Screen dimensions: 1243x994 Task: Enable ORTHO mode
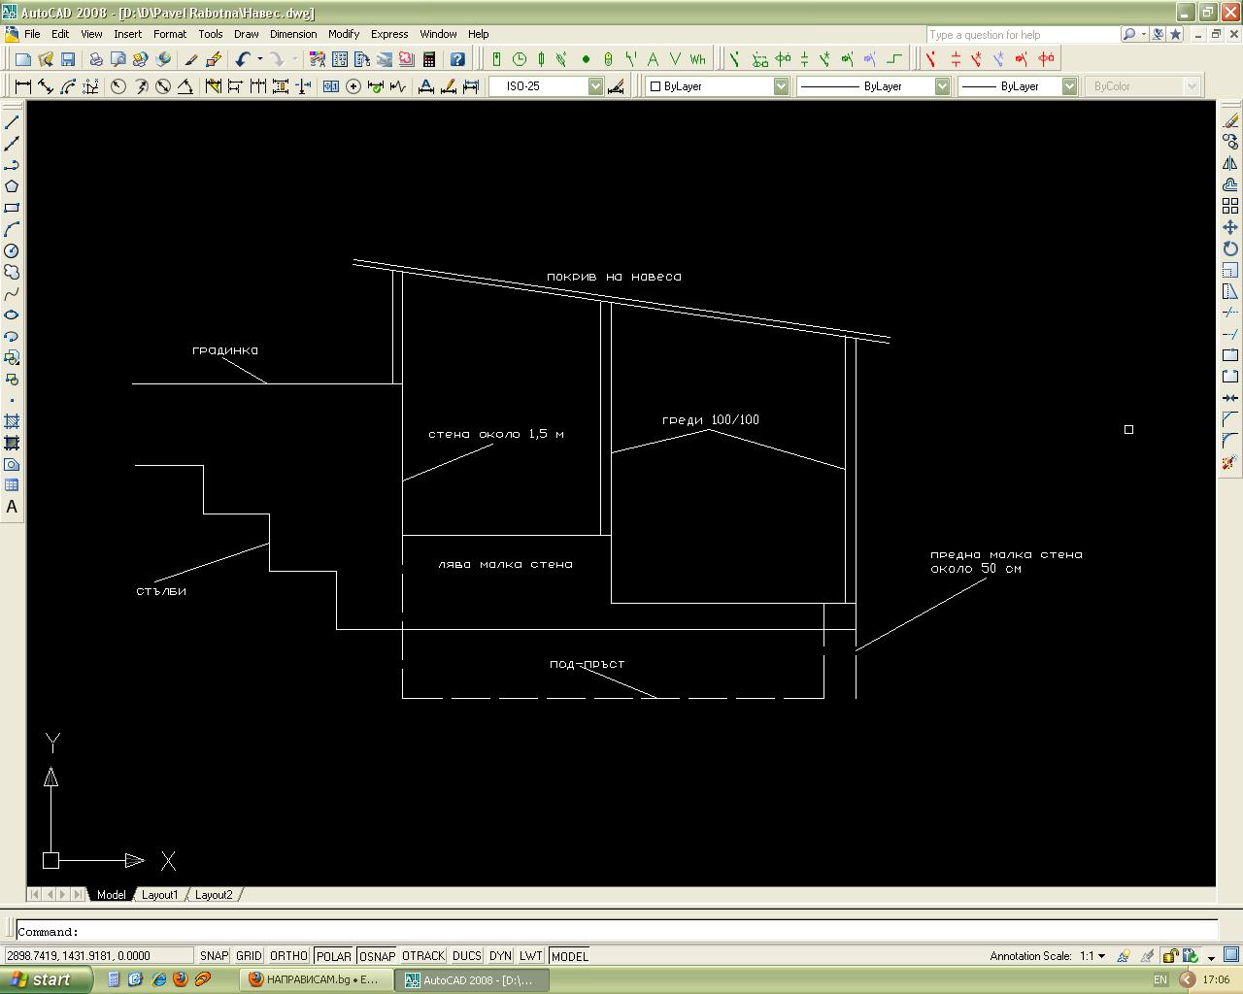coord(288,956)
